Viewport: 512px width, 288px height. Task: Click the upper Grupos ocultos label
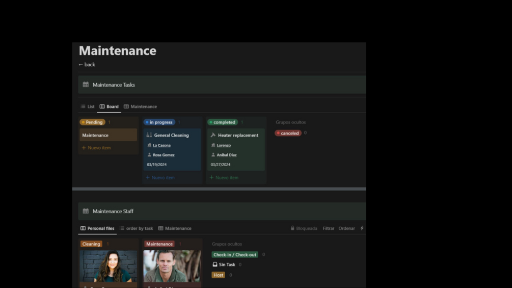point(290,122)
